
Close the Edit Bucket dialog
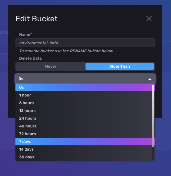pyautogui.click(x=149, y=19)
